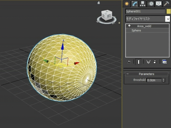Open Configure Modifier Sets icon
171x128 pixels.
pyautogui.click(x=164, y=62)
